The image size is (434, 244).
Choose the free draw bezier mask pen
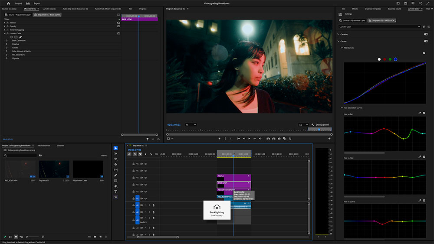(x=20, y=37)
